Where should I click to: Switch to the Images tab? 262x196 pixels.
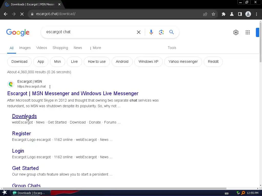(x=25, y=48)
